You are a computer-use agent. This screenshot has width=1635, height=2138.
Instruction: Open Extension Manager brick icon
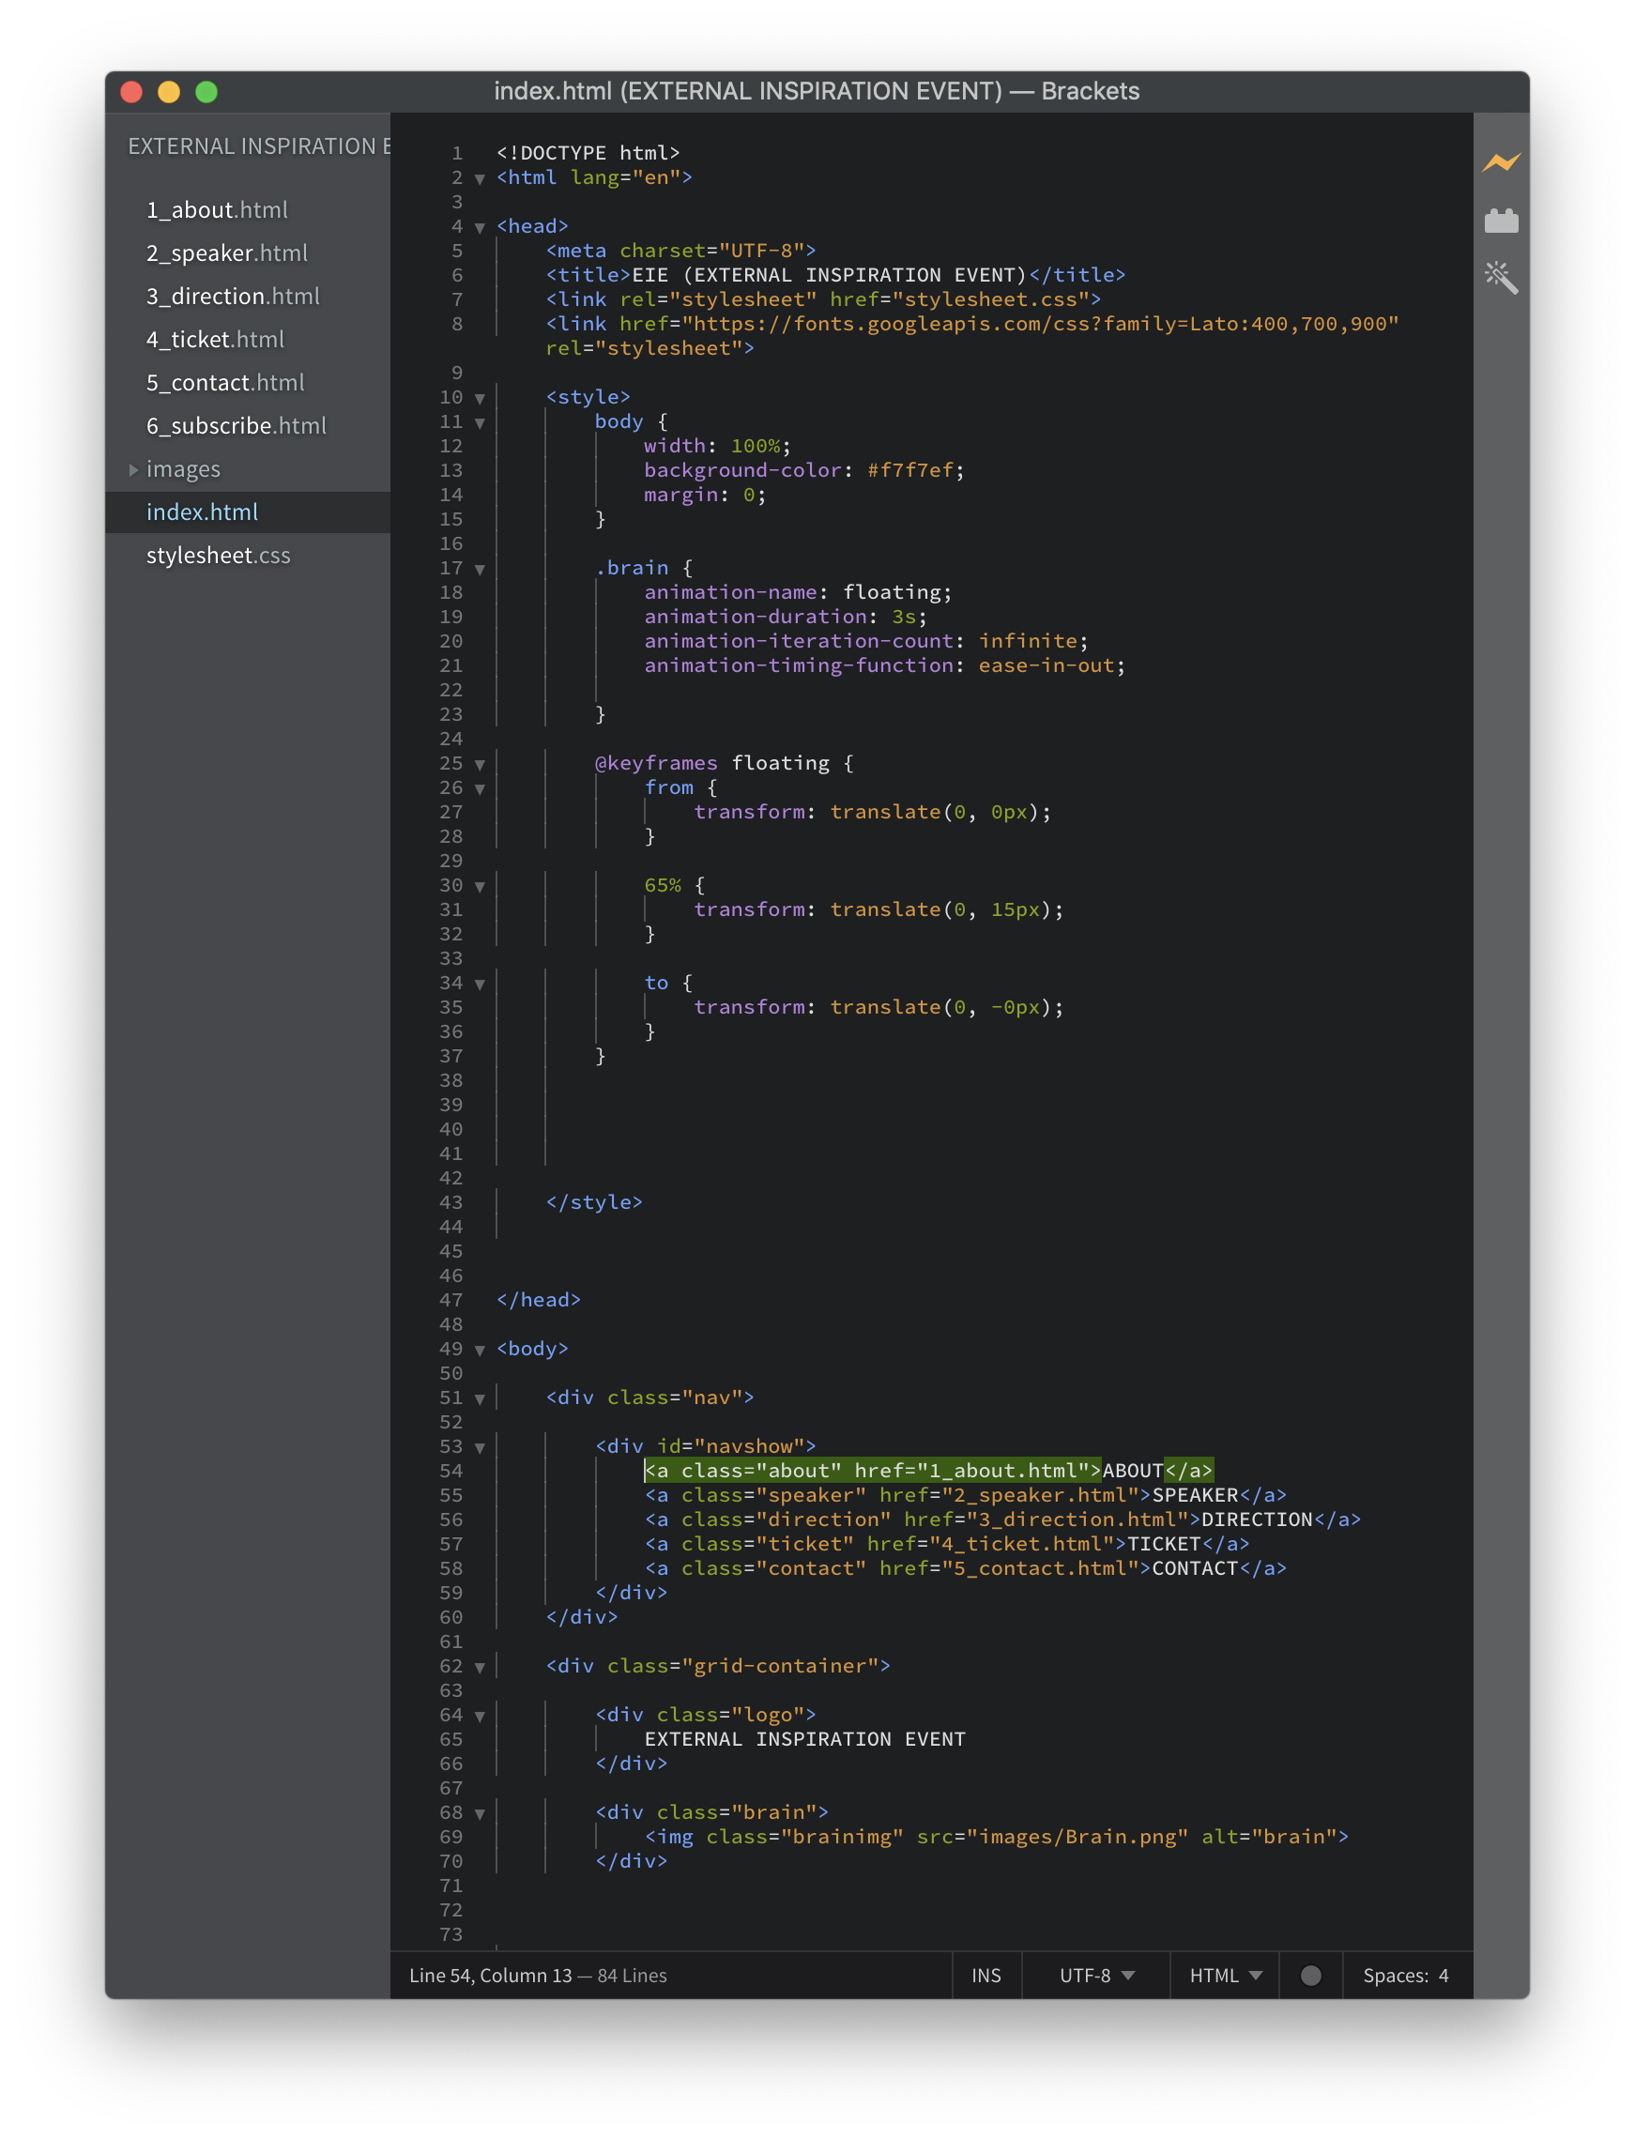tap(1501, 221)
